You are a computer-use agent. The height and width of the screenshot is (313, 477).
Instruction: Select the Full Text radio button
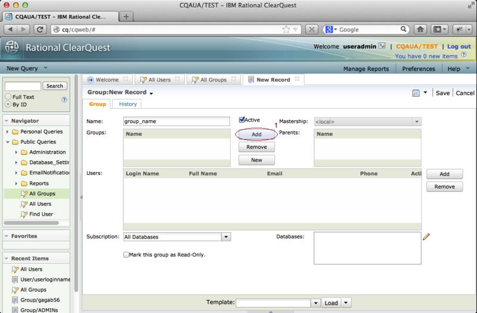click(x=8, y=96)
